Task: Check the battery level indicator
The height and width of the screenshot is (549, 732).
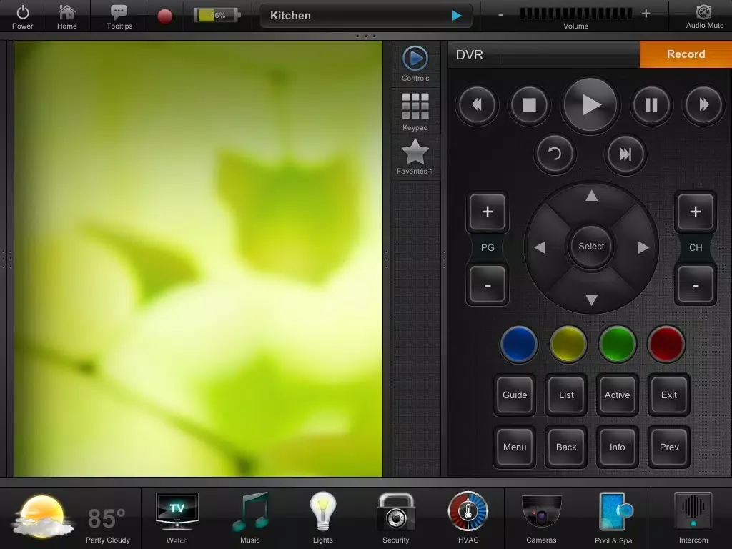Action: pos(217,16)
